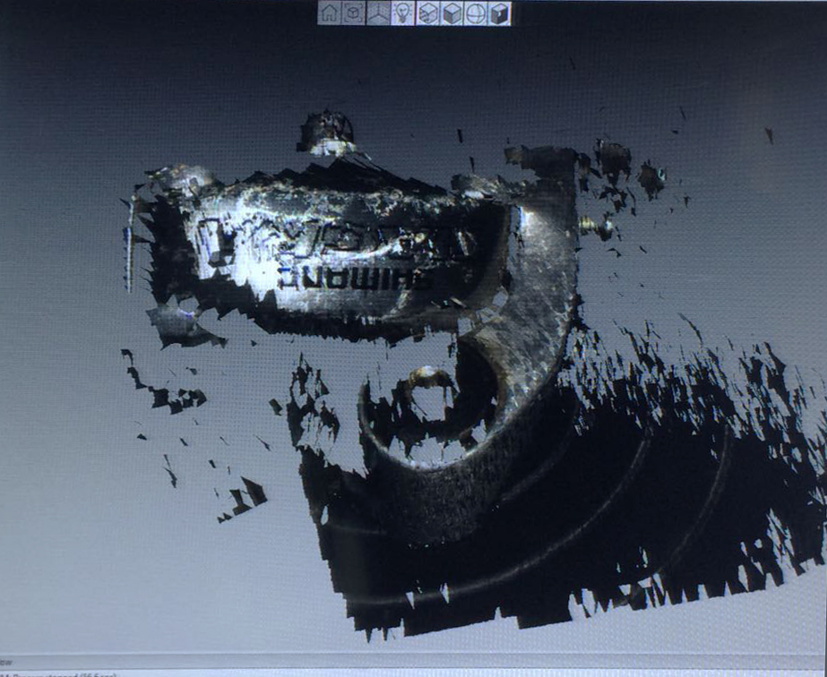Toggle the grid planes icon
This screenshot has height=677, width=827.
pyautogui.click(x=378, y=13)
